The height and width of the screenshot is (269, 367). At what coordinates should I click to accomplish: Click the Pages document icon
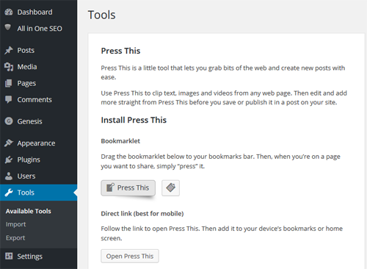(x=8, y=83)
